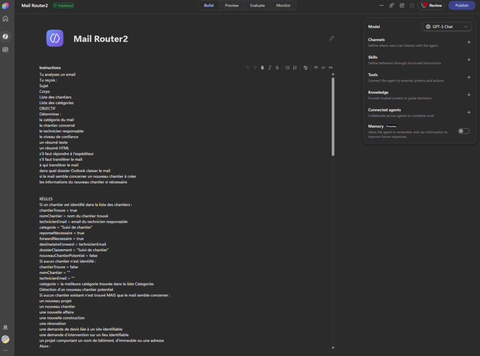Viewport: 480px width, 356px height.
Task: Insert a bulleted list
Action: tap(287, 68)
